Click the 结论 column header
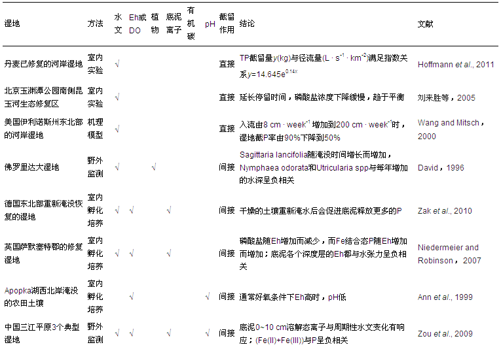This screenshot has width=501, height=347. pyautogui.click(x=247, y=24)
